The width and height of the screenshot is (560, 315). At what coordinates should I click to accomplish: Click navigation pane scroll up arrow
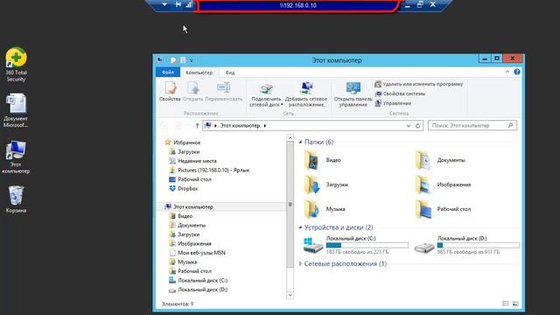(x=290, y=138)
